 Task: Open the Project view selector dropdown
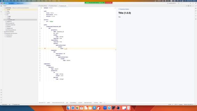pos(5,6)
